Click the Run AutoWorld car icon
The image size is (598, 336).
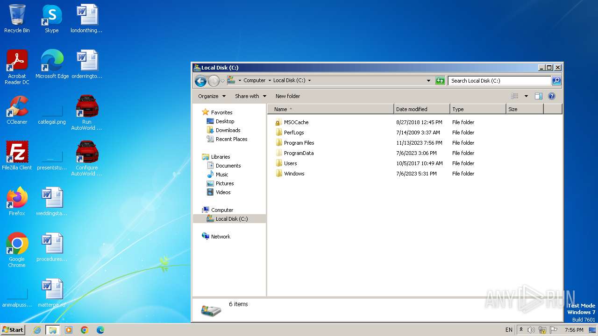point(86,112)
